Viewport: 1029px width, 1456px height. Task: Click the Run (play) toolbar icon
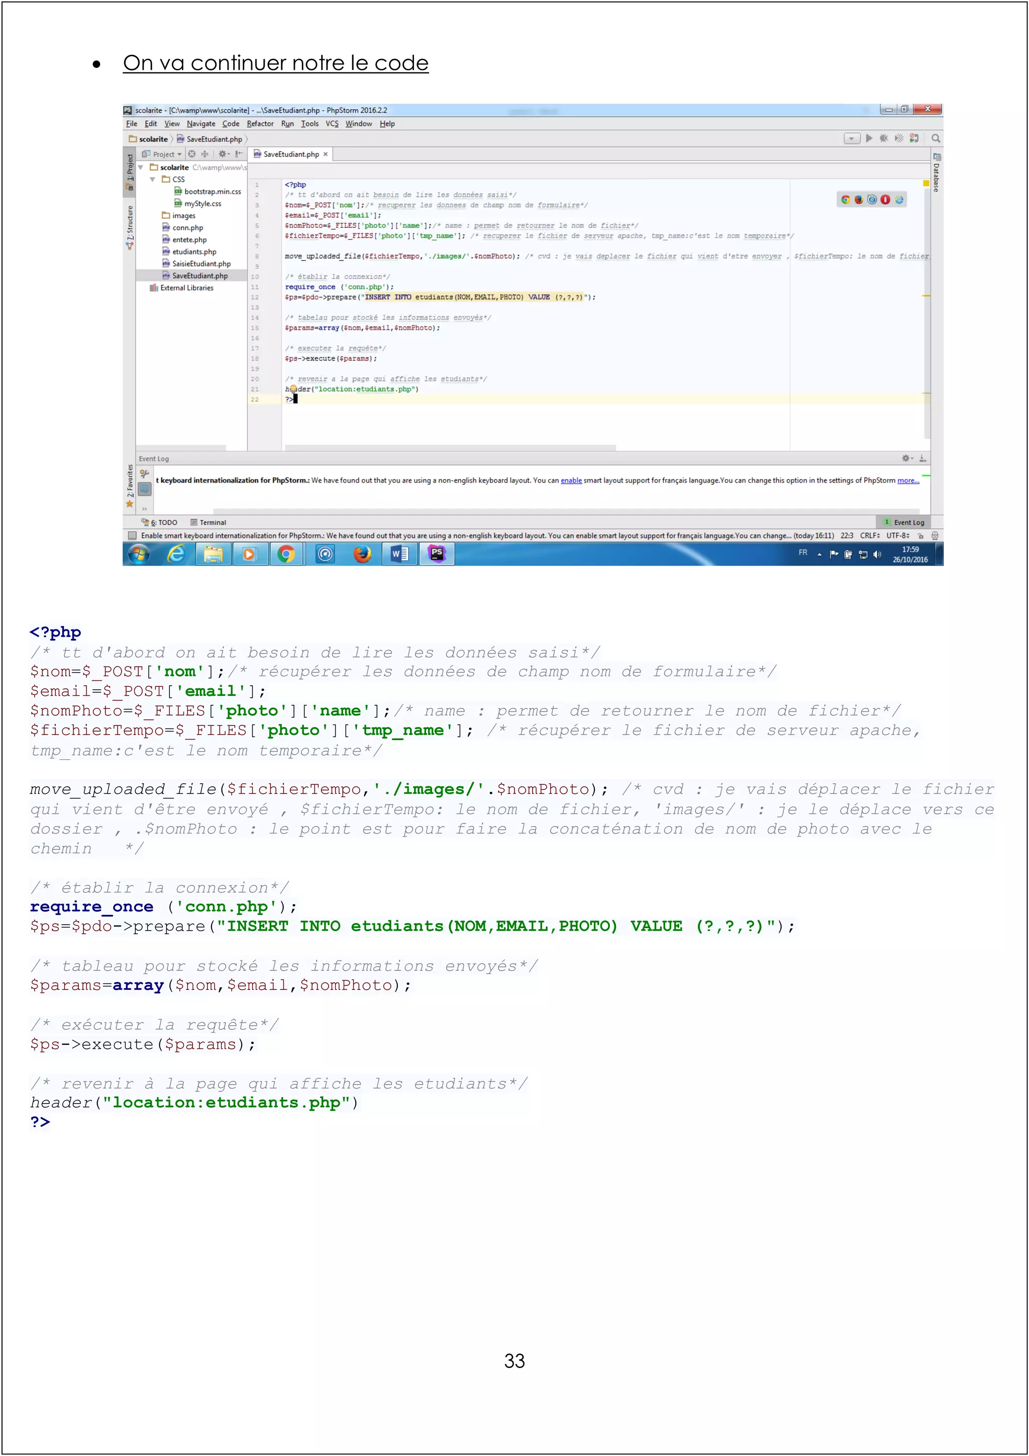tap(869, 138)
